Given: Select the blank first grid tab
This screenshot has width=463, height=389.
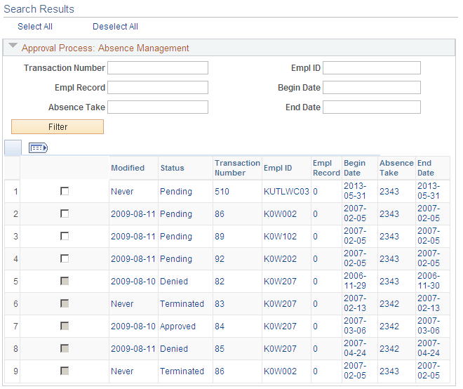Looking at the screenshot, I should pos(13,147).
